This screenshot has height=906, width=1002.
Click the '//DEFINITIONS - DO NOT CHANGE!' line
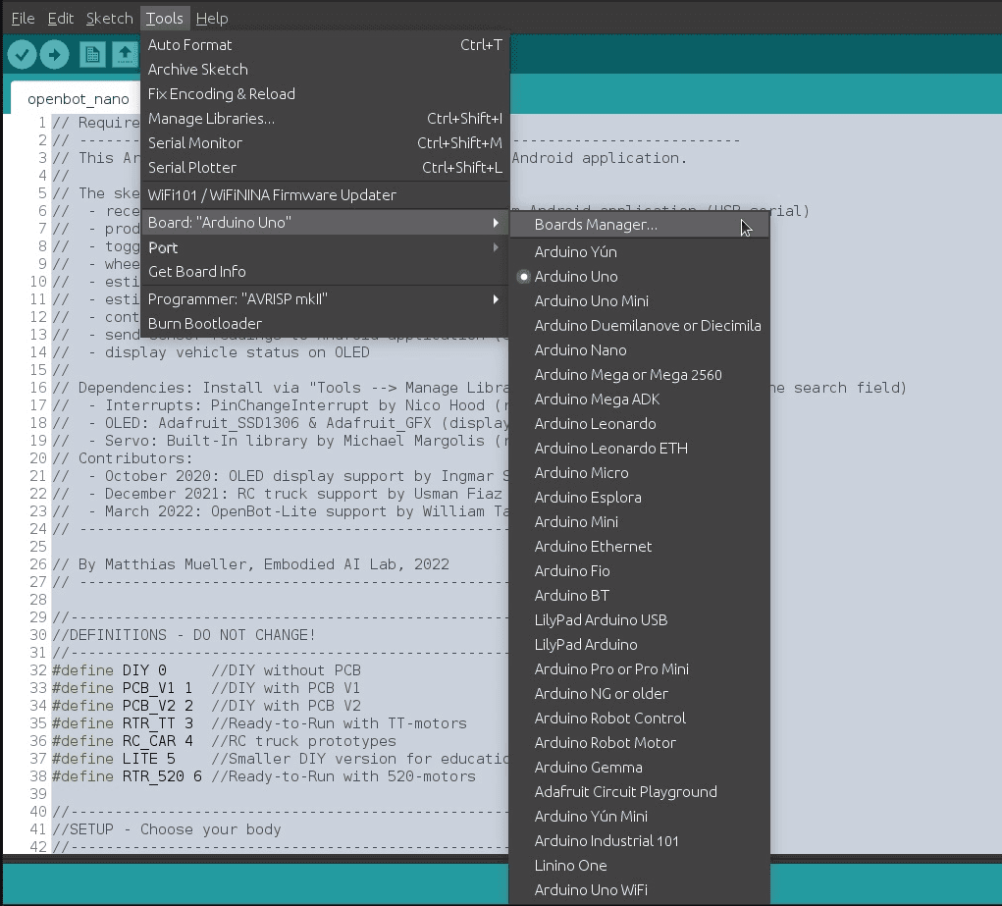pos(185,635)
